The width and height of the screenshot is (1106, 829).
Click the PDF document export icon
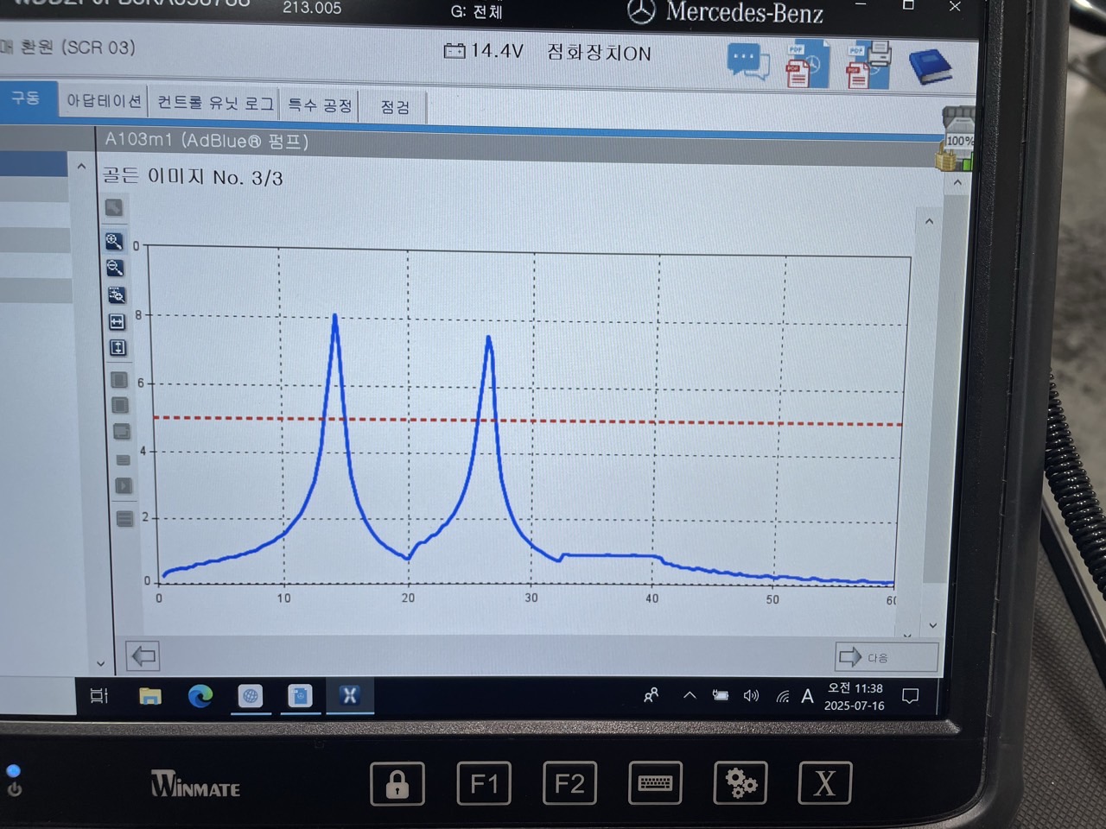[x=807, y=63]
